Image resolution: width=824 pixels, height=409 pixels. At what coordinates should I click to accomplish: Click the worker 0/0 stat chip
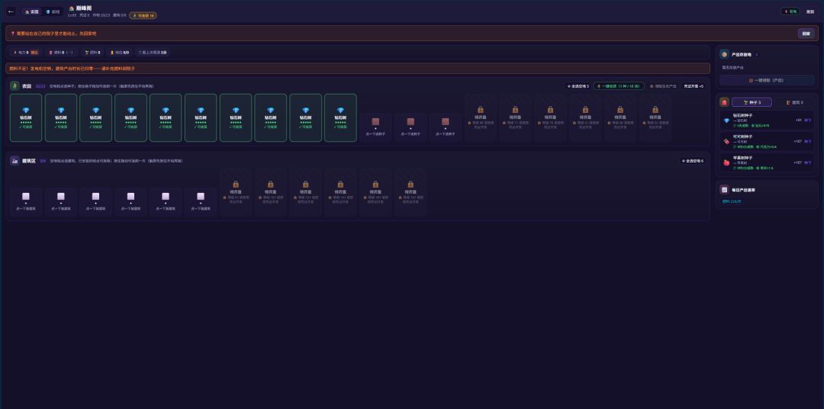coord(119,53)
